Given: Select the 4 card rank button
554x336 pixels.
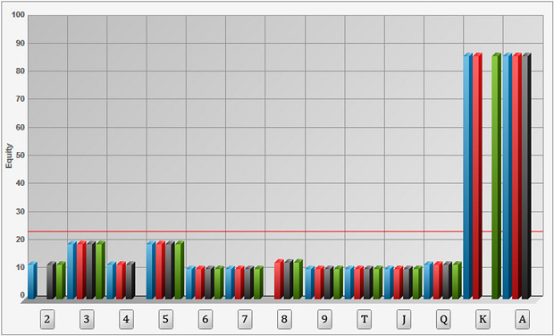Looking at the screenshot, I should [126, 319].
